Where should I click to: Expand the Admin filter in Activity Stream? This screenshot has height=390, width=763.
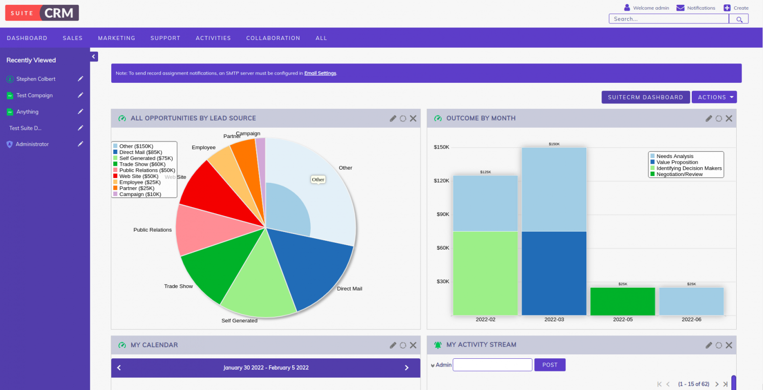(433, 365)
